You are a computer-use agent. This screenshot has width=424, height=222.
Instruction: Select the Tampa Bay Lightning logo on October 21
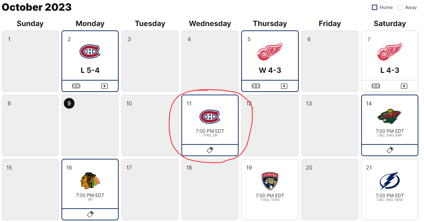[x=390, y=181]
